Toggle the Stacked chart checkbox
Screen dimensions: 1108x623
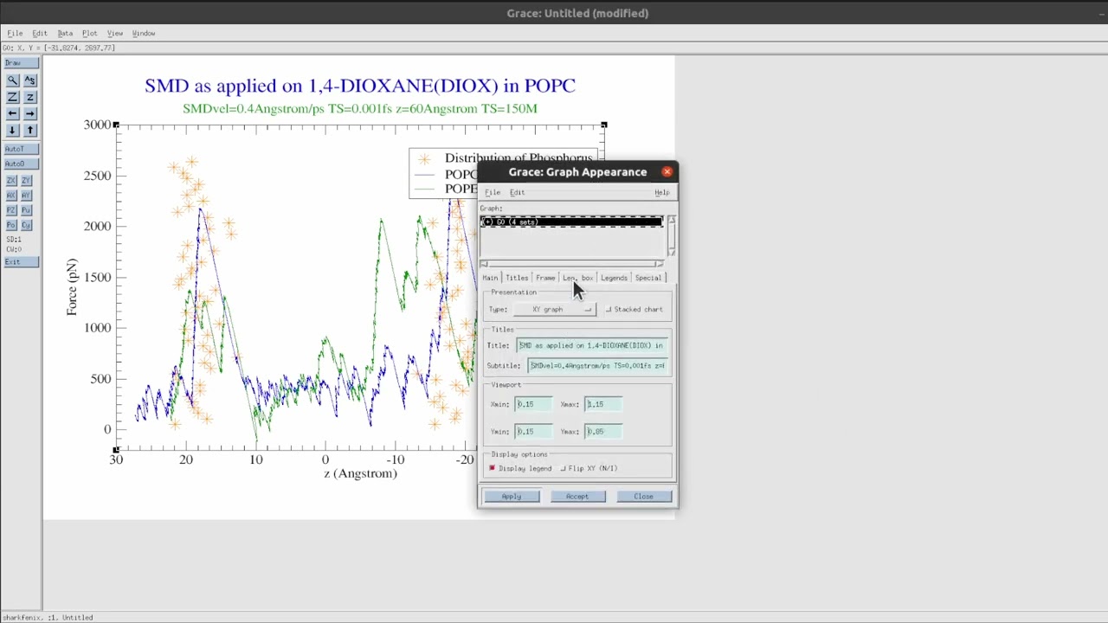(635, 309)
